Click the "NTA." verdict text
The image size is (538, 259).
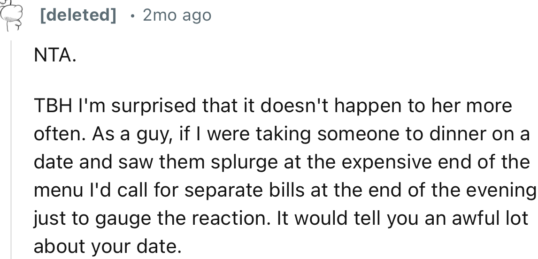(54, 56)
